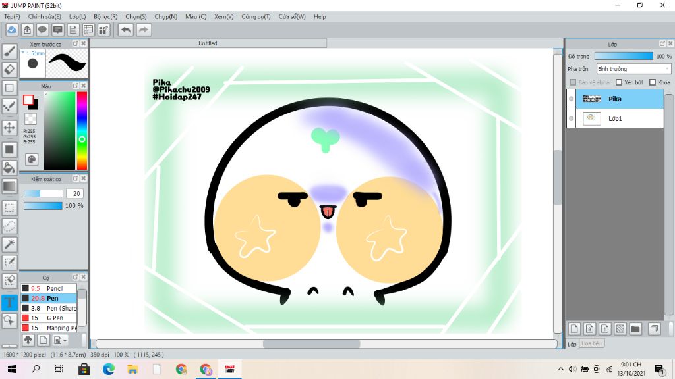
Task: Open the Lớp(L) menu
Action: pyautogui.click(x=78, y=16)
